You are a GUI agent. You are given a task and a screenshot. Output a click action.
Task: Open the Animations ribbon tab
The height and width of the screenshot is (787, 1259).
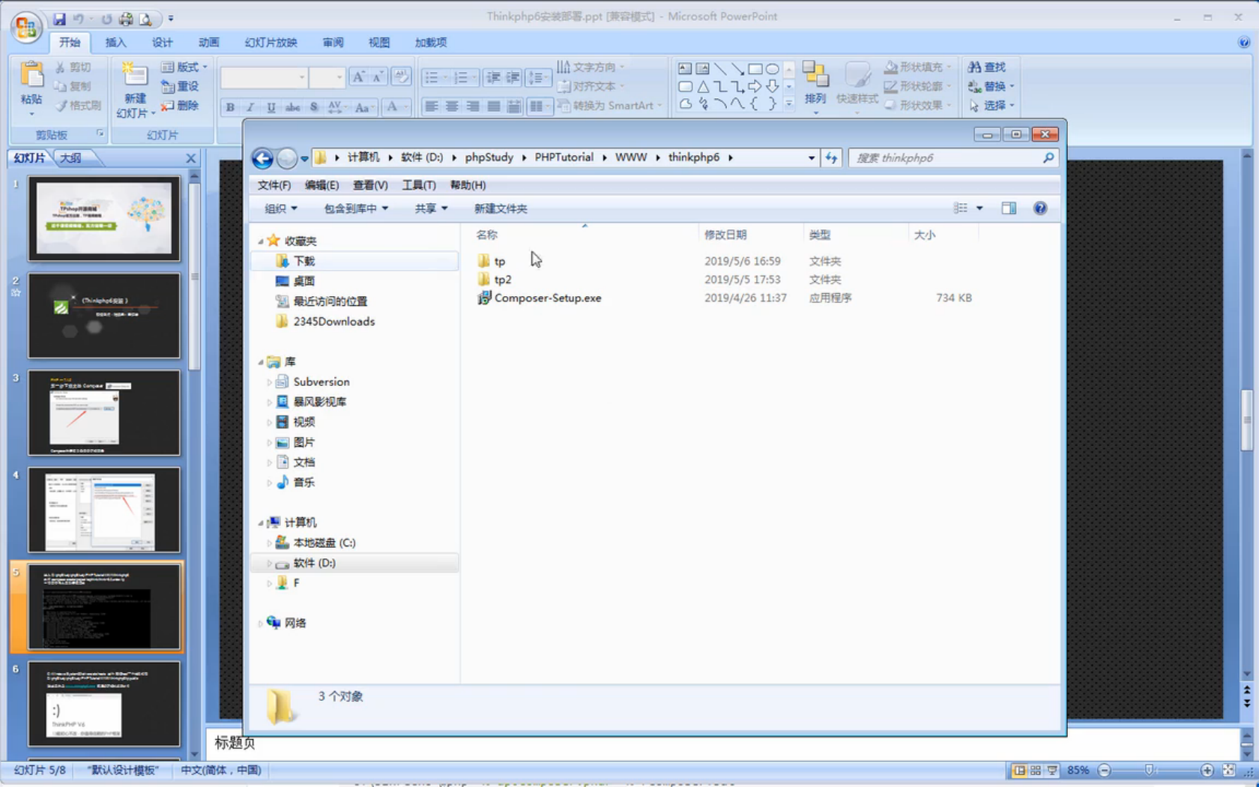point(209,43)
